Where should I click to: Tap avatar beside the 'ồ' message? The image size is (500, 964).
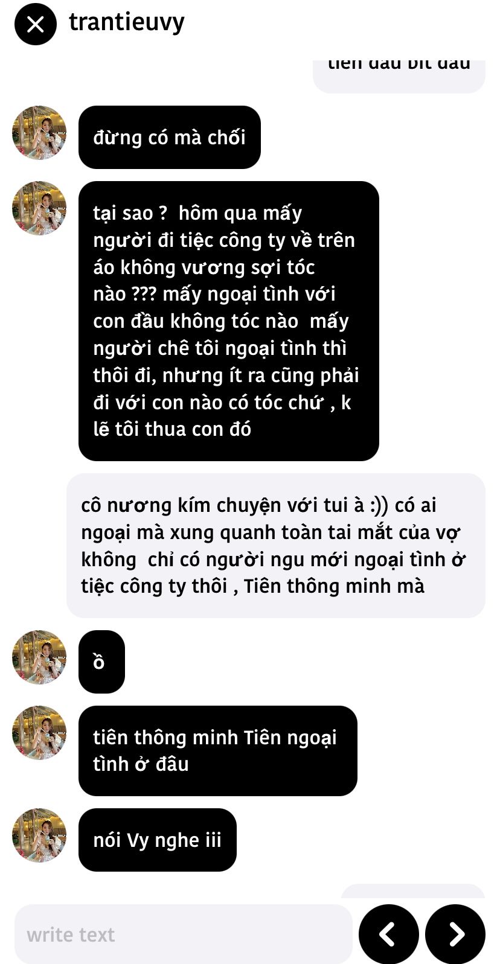39,657
